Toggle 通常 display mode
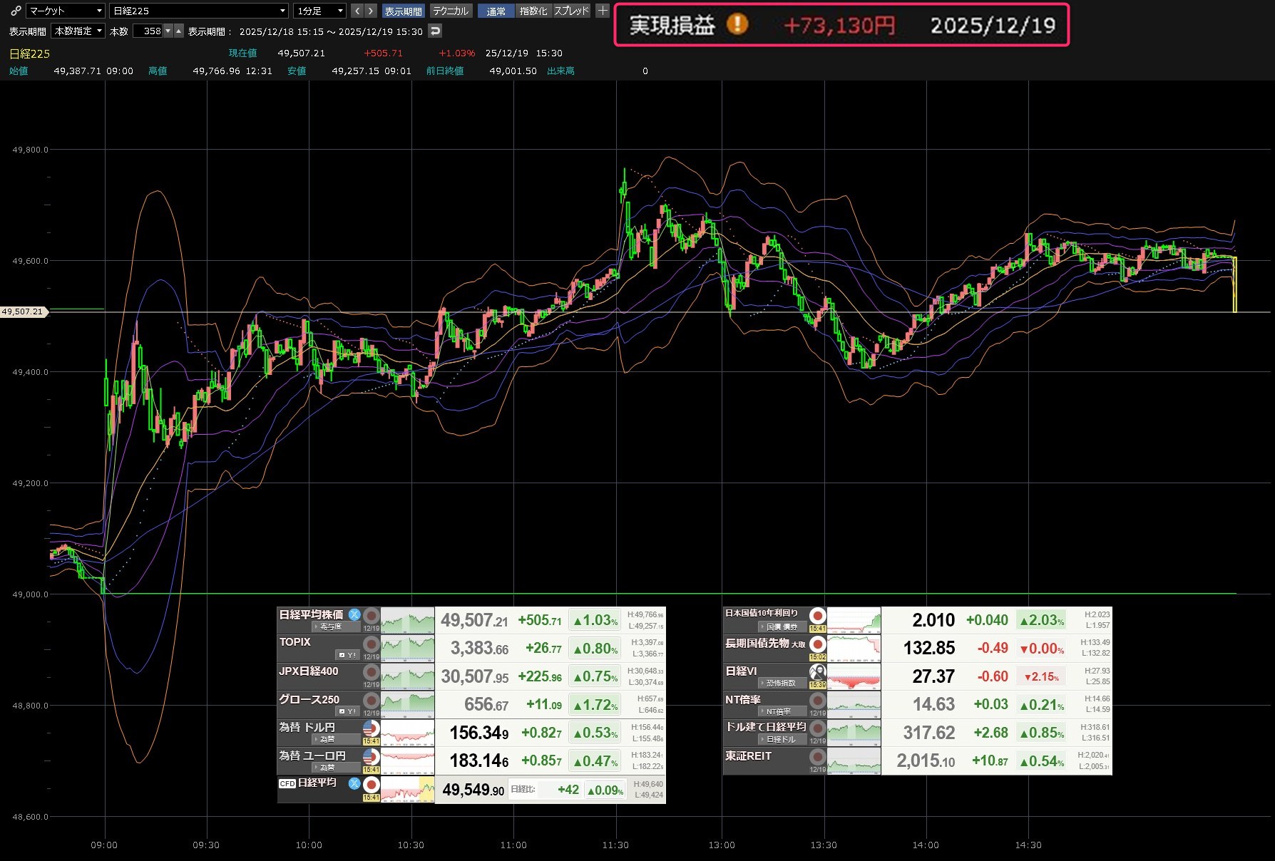1275x861 pixels. click(496, 11)
